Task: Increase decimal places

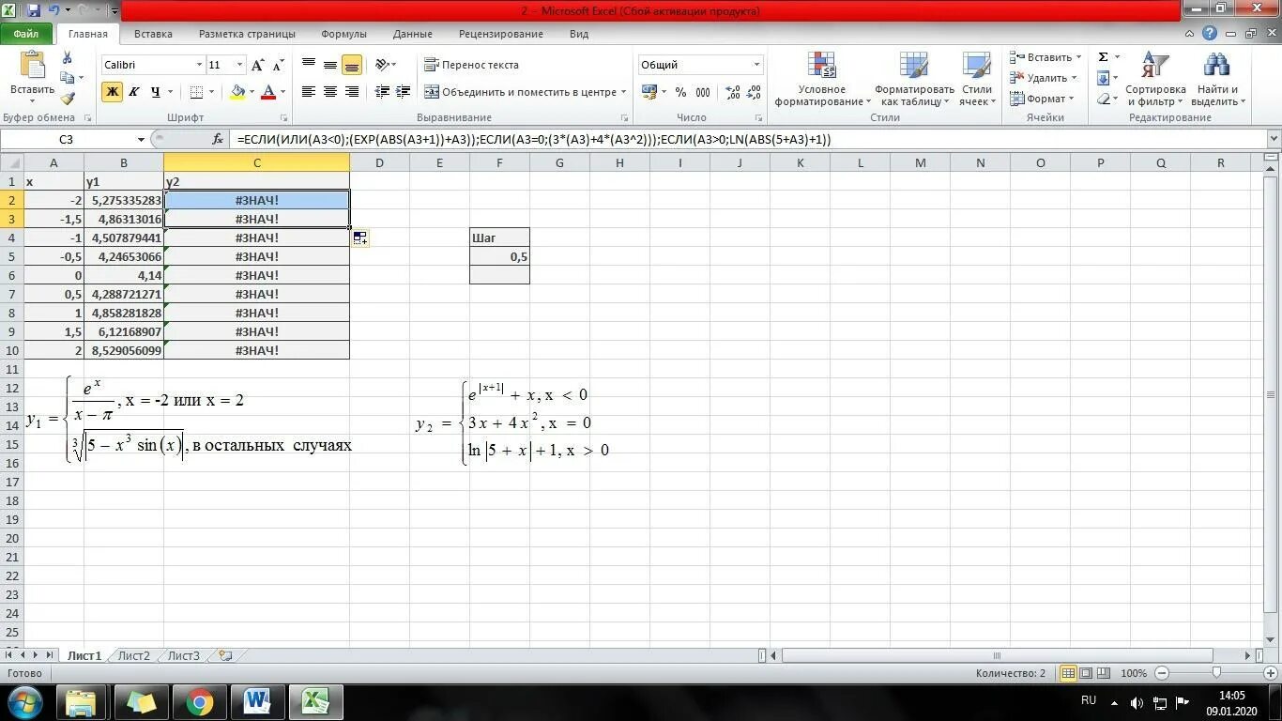Action: [733, 92]
